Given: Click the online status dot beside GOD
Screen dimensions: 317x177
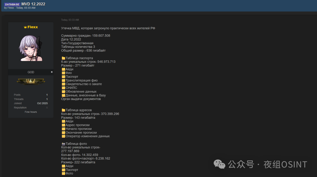Looking at the screenshot, I should [52, 72].
